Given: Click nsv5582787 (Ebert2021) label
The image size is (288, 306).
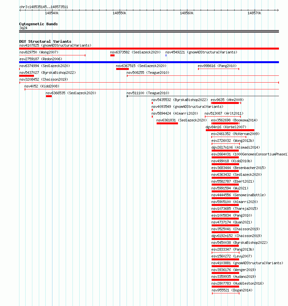Looking at the screenshot, I should click(x=233, y=181).
